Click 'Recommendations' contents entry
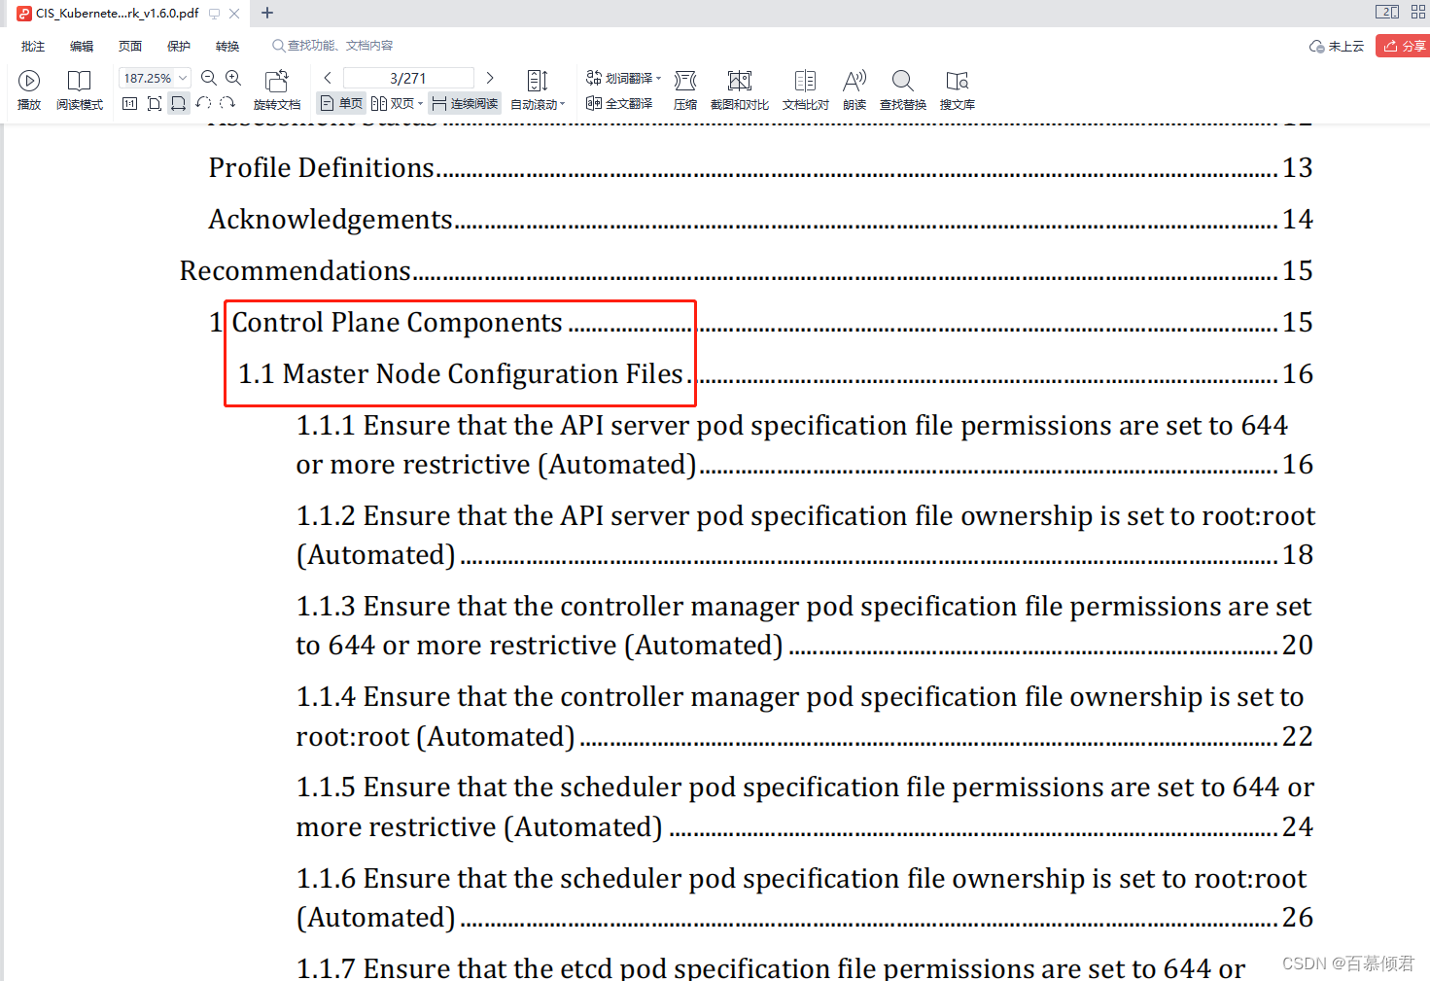Viewport: 1430px width, 981px height. (x=746, y=270)
